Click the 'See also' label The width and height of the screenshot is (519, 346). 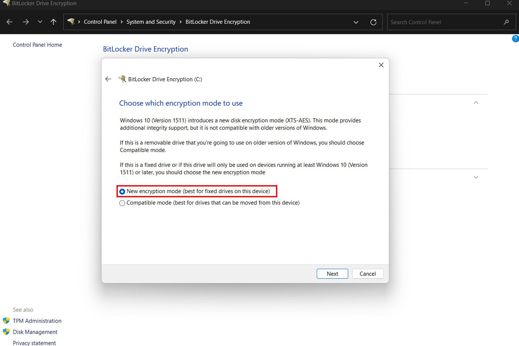coord(23,310)
